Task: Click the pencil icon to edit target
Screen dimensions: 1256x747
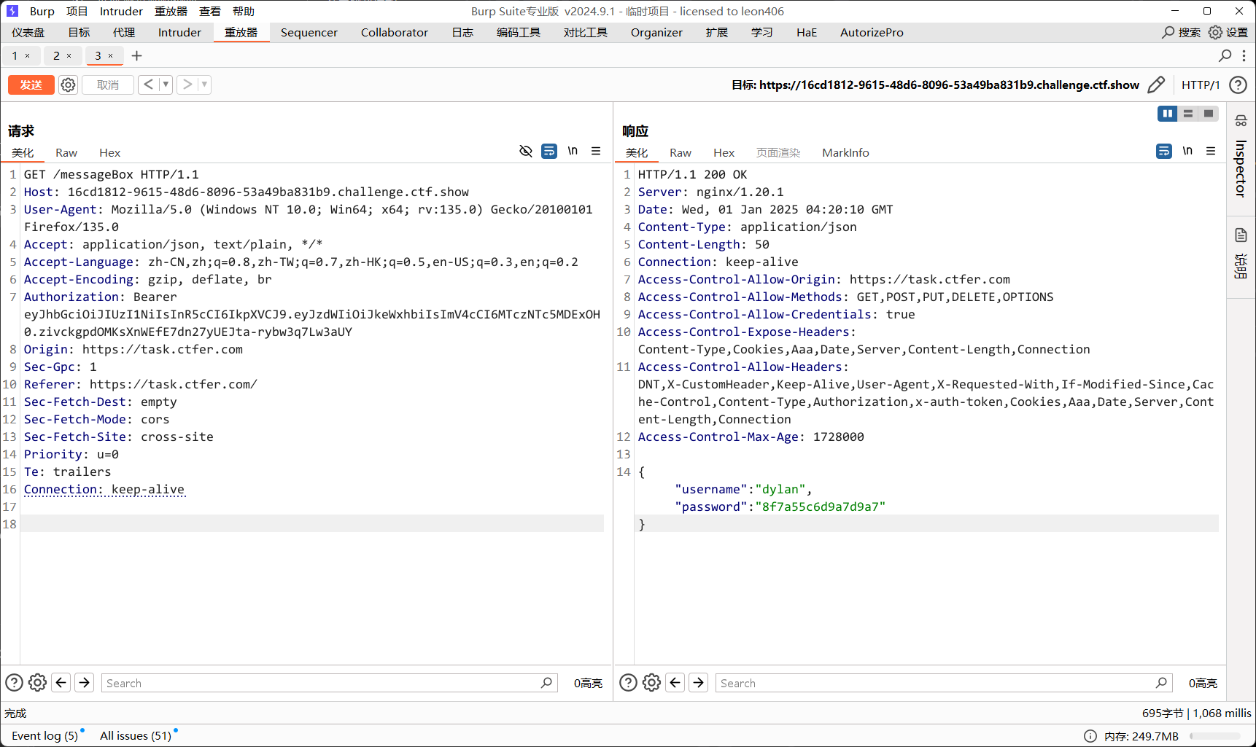Action: tap(1155, 85)
